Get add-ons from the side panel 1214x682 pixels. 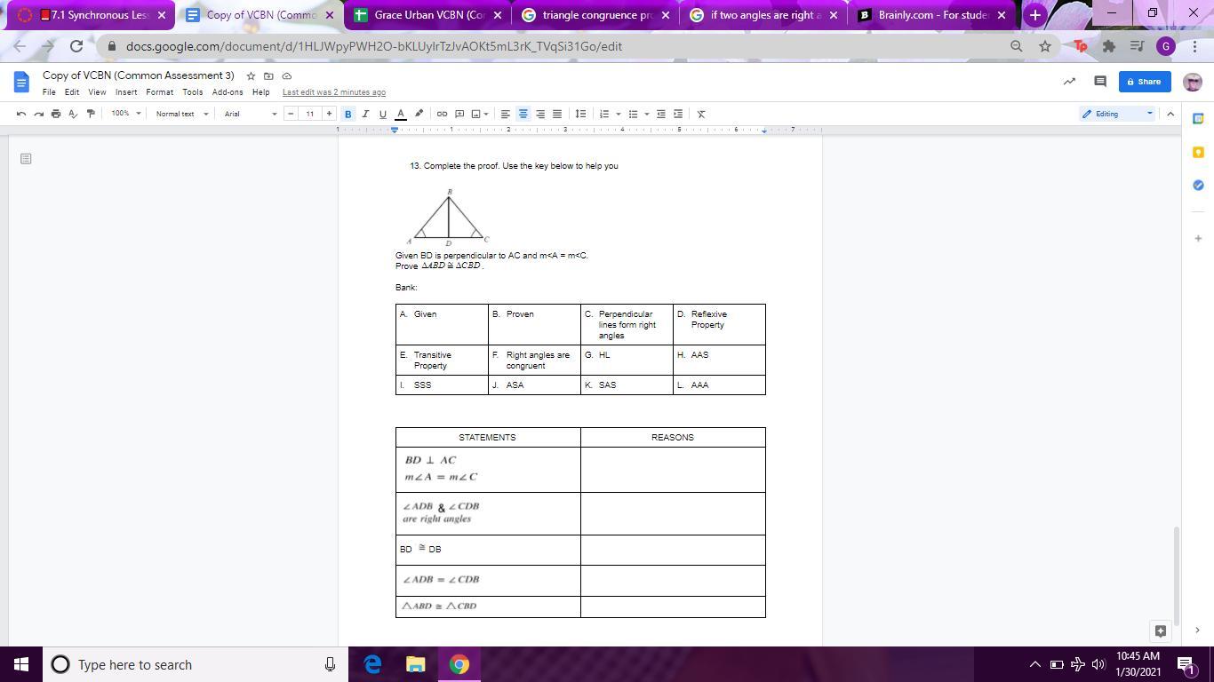click(1198, 238)
